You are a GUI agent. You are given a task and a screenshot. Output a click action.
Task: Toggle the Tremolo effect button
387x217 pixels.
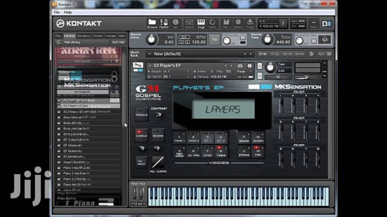pyautogui.click(x=141, y=114)
